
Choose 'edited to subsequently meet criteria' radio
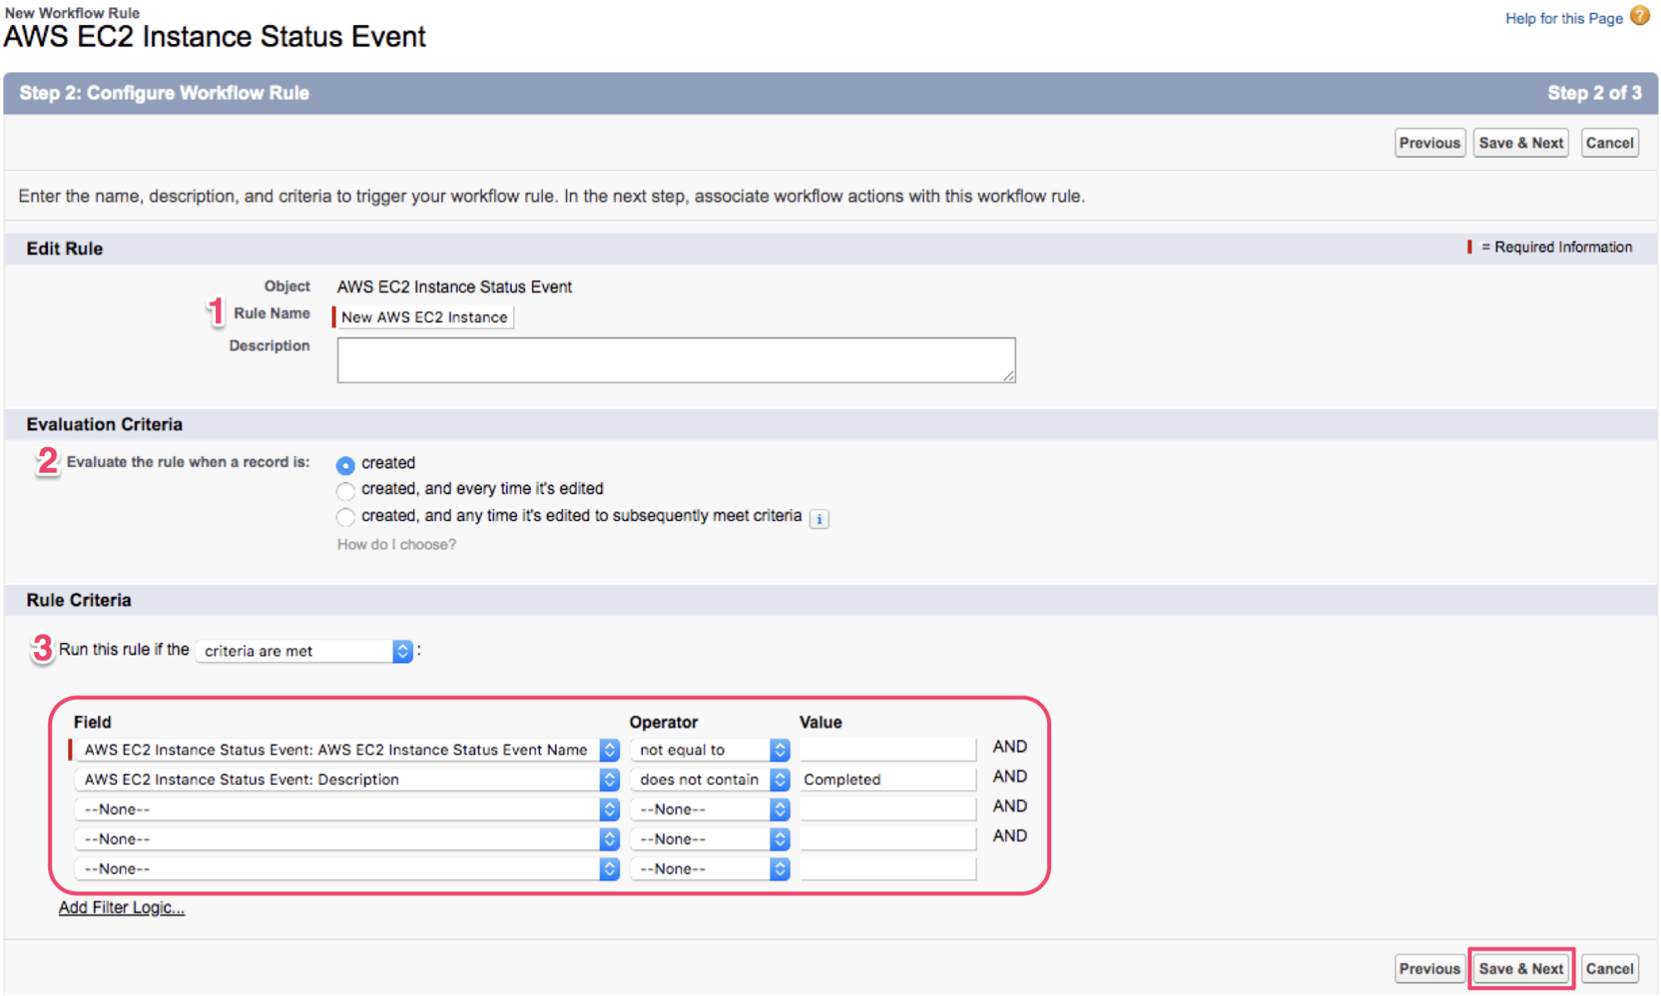click(x=346, y=517)
